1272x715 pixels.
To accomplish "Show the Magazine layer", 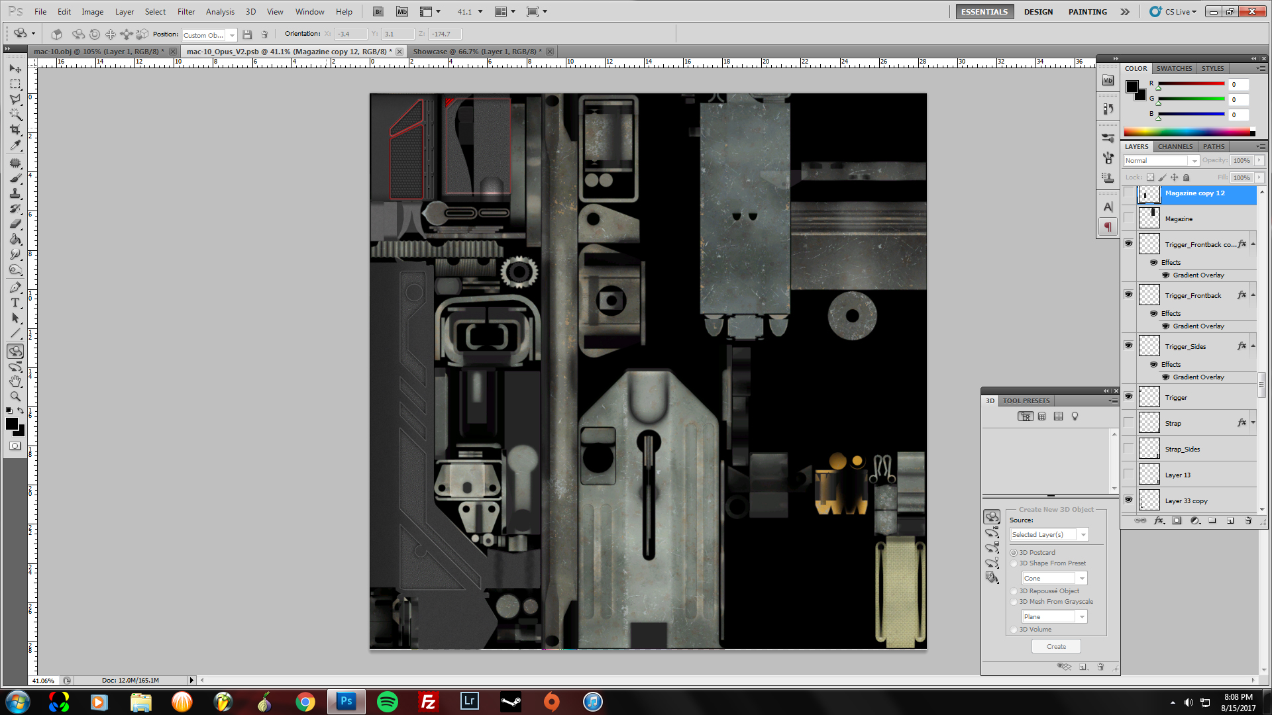I will tap(1128, 218).
